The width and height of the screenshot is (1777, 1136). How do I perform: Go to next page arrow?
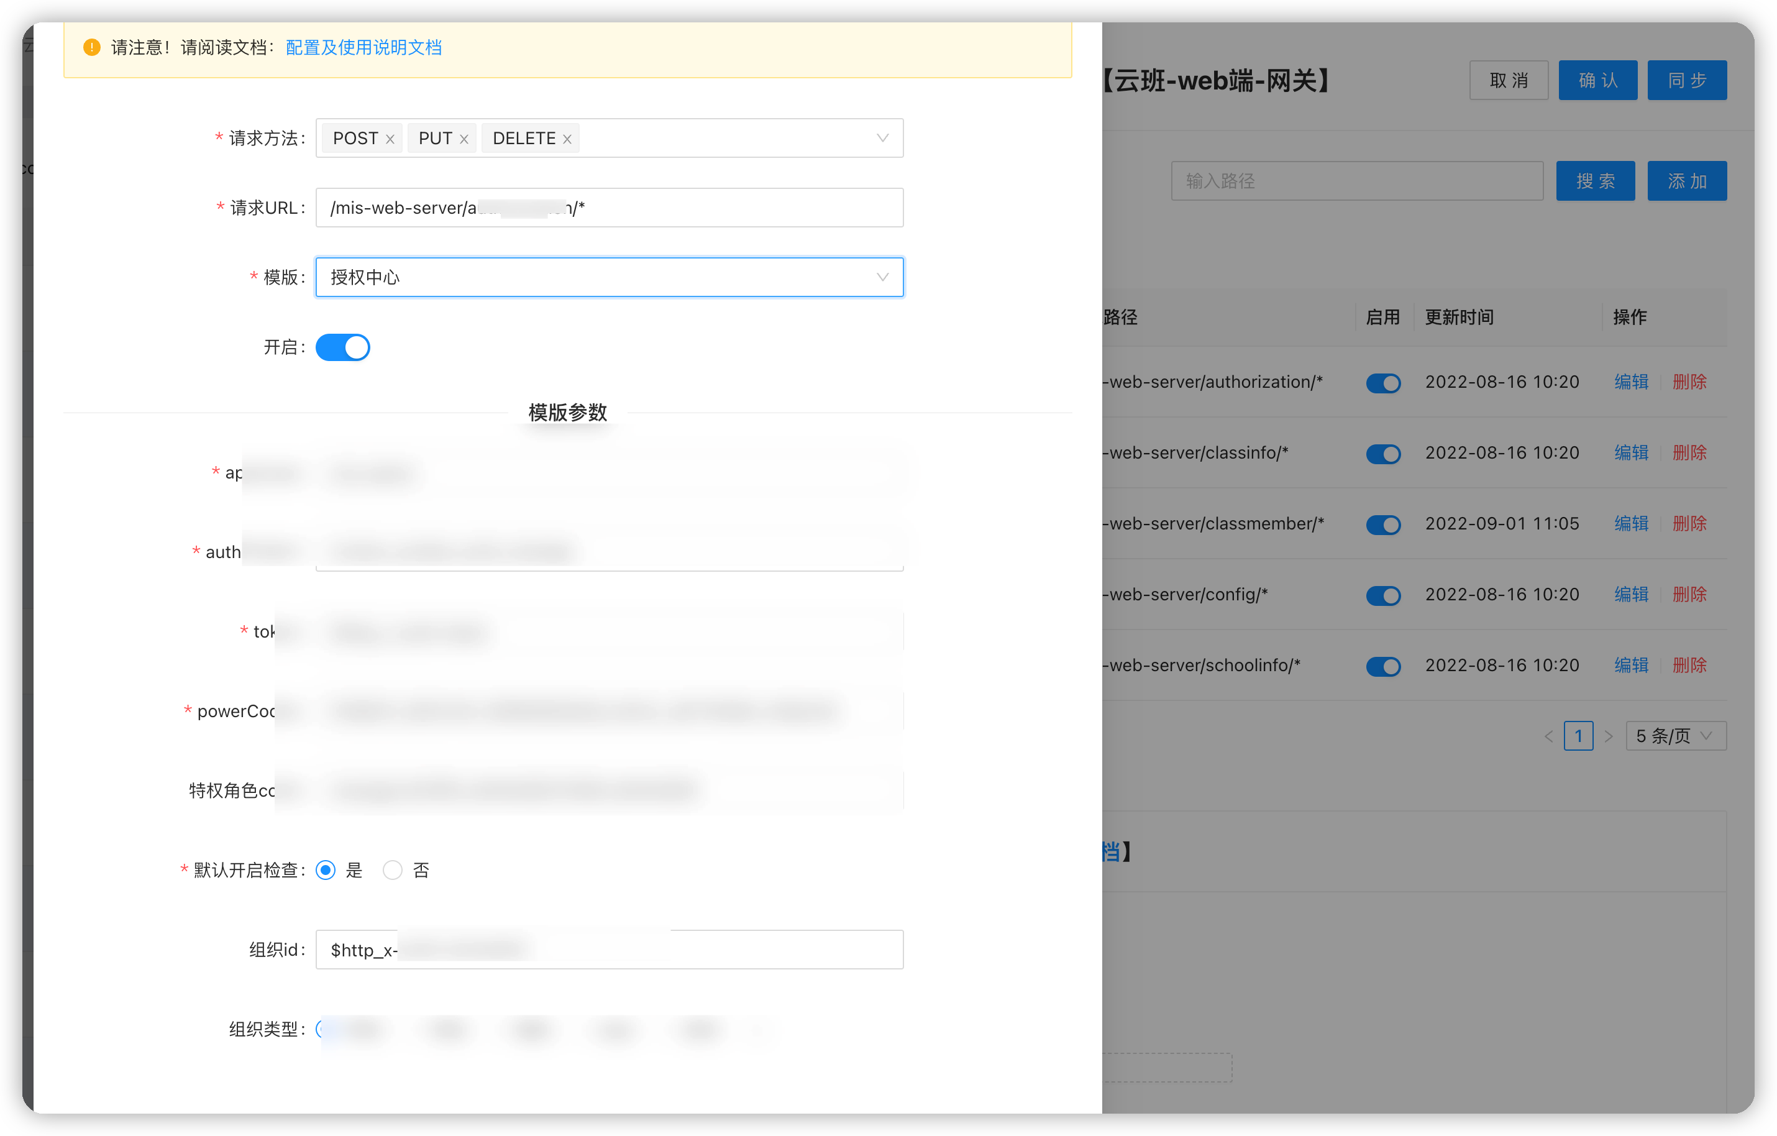click(1609, 736)
